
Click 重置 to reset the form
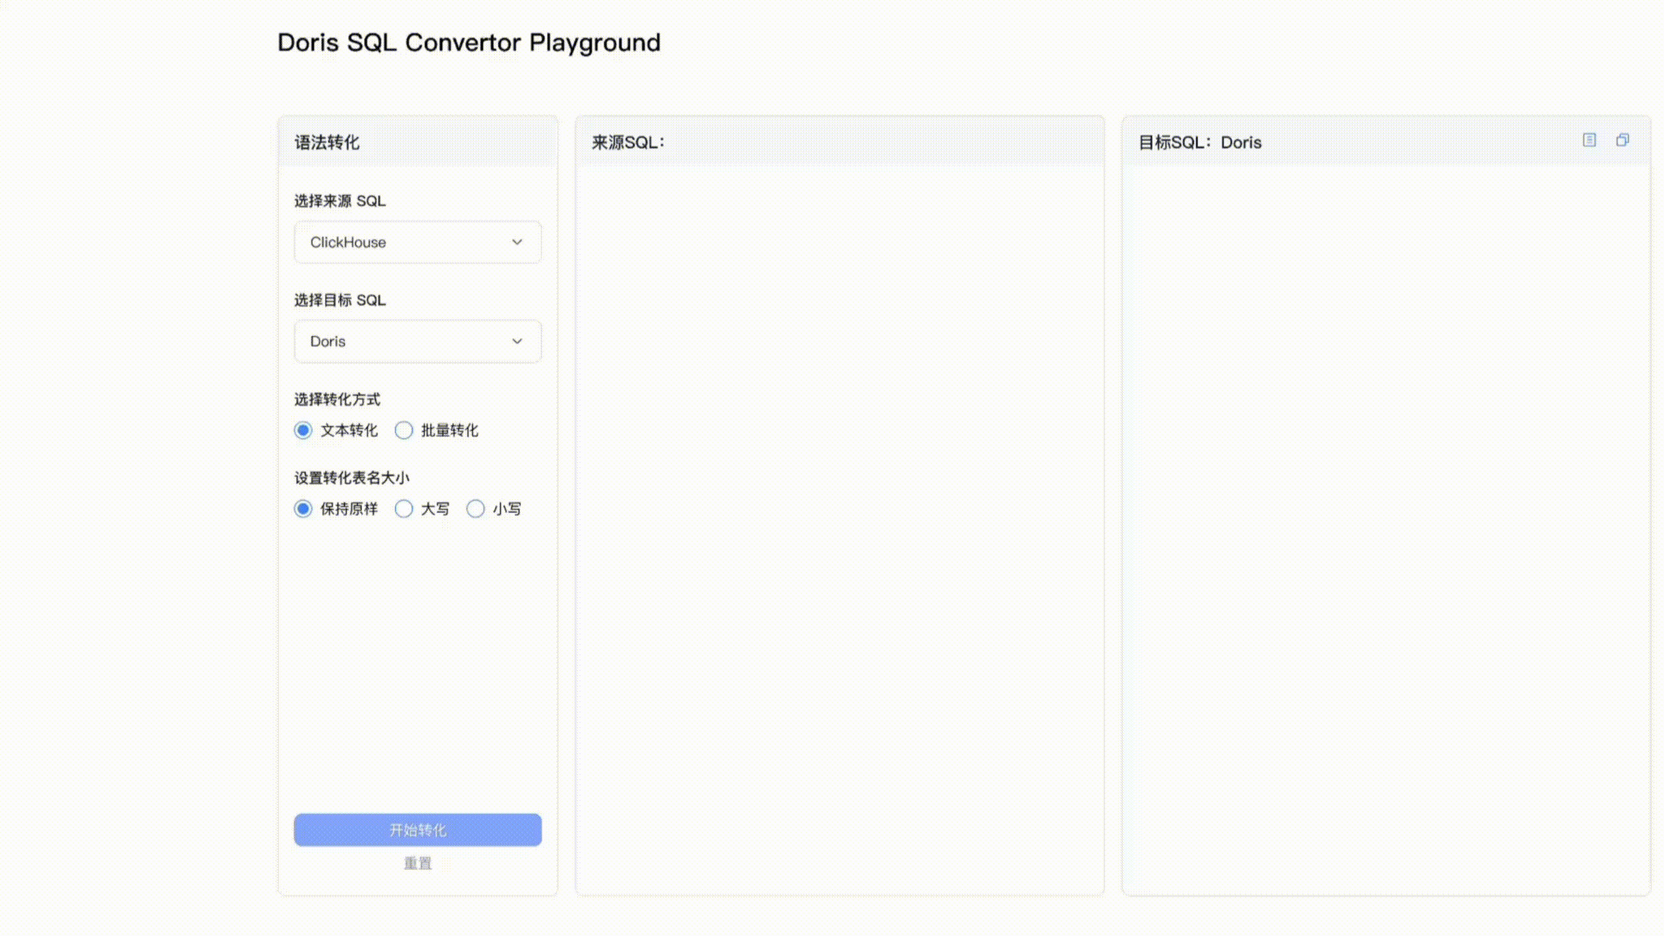[x=417, y=863]
